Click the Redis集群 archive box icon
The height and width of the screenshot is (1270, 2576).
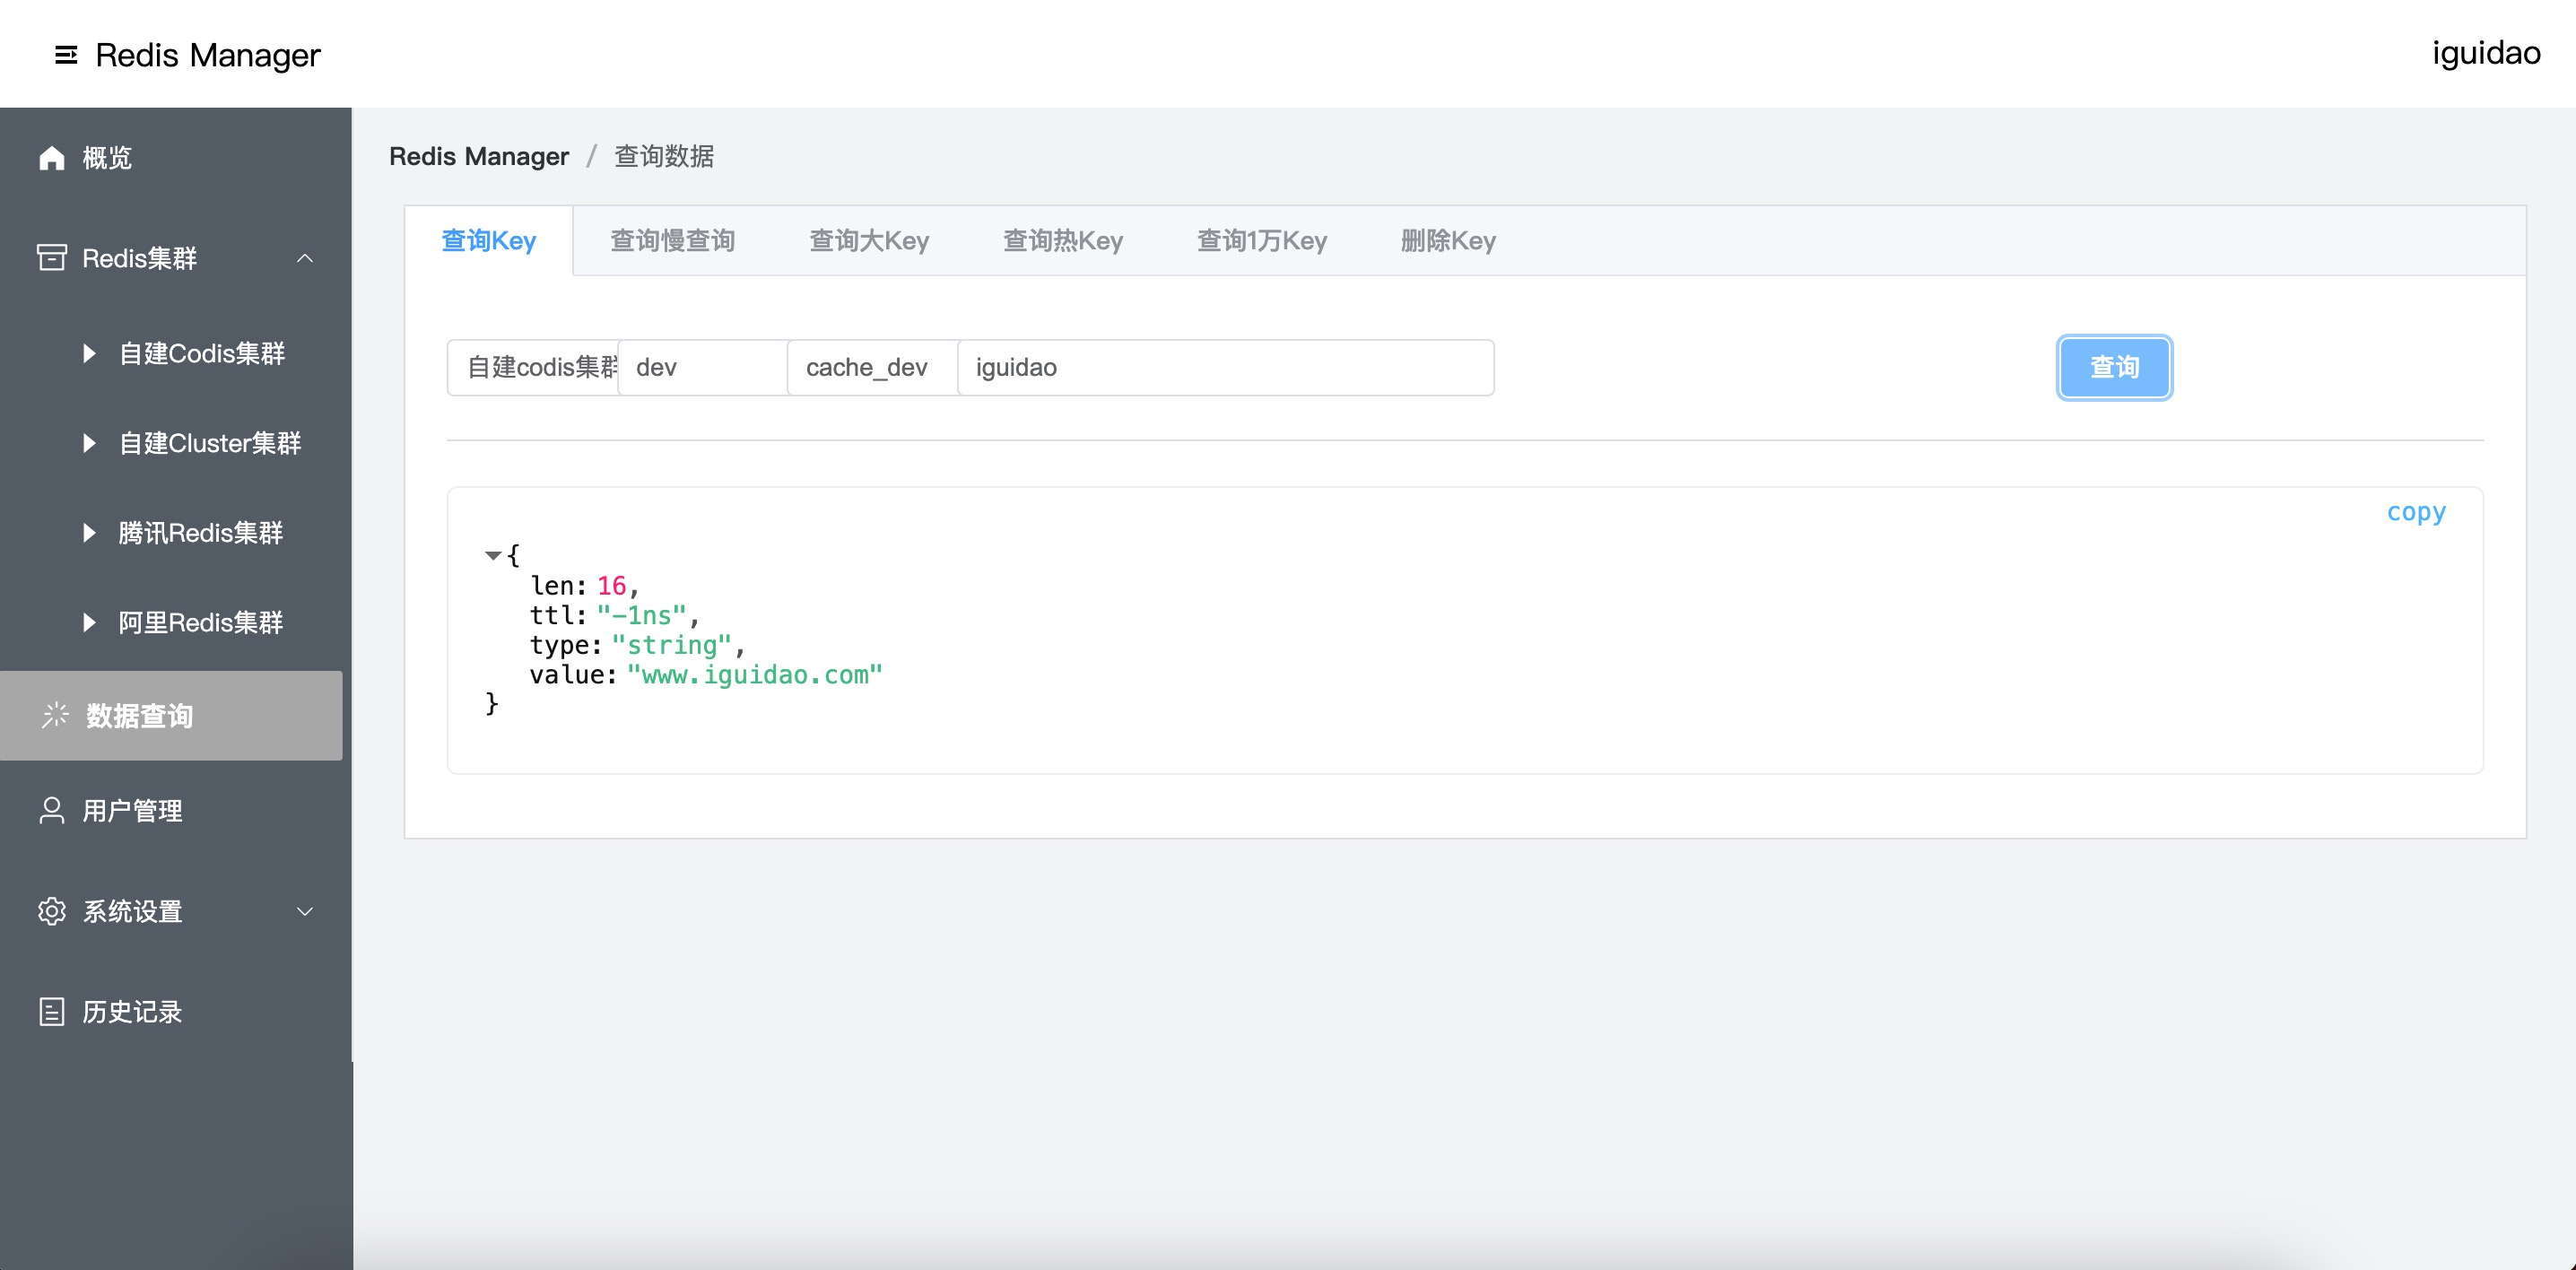52,258
